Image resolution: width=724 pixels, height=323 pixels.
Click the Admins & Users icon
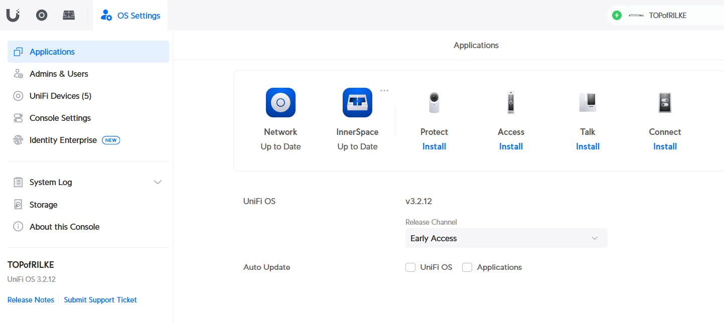click(x=18, y=74)
